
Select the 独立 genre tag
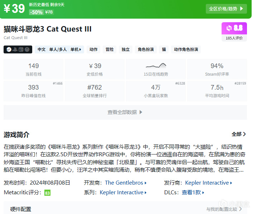tap(126, 49)
